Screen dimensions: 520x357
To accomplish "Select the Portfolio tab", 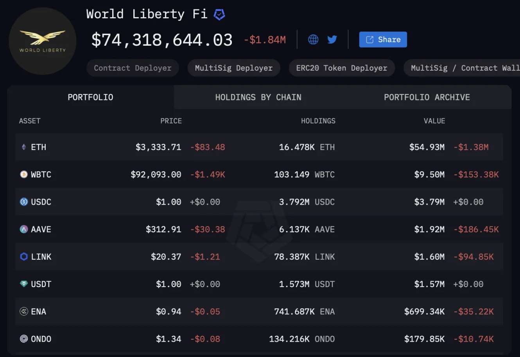I will [x=90, y=97].
